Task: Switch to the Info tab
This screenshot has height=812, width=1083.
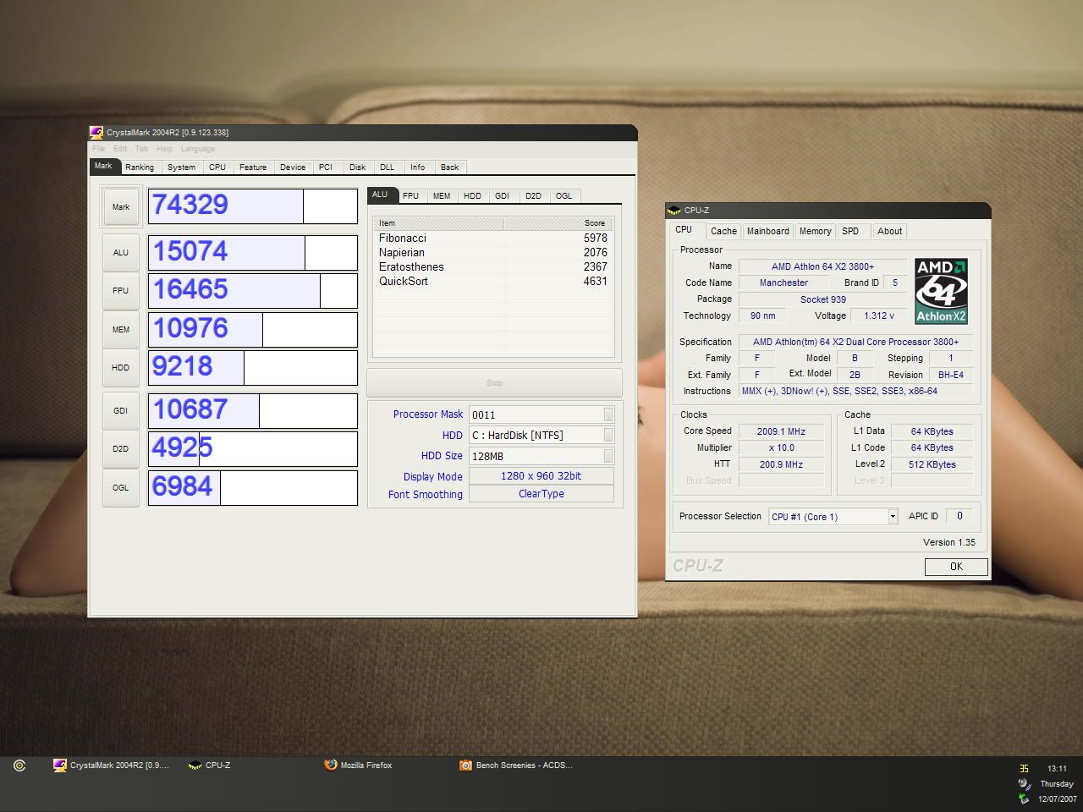Action: pos(418,167)
